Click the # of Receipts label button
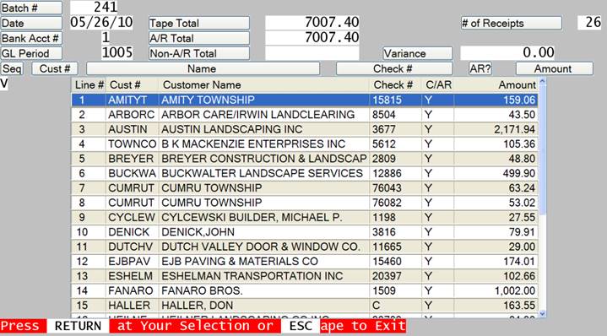Image resolution: width=607 pixels, height=336 pixels. [511, 24]
